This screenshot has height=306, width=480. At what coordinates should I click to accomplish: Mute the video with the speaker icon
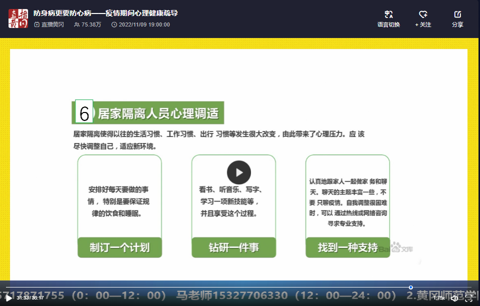(454, 298)
